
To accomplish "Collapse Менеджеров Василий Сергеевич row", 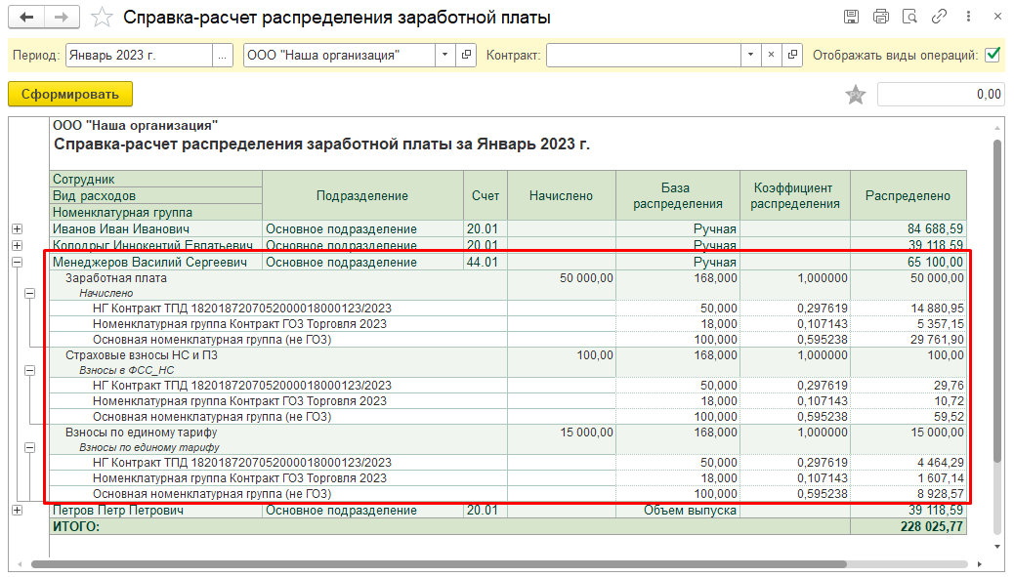I will 18,263.
